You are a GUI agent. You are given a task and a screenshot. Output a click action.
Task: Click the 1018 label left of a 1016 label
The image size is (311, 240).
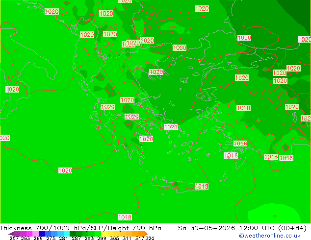271,157
